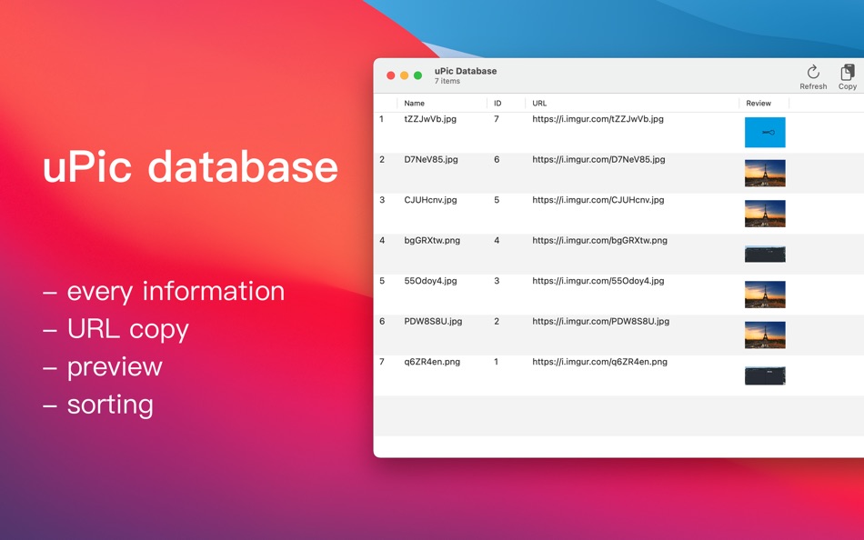Click URL https://i.imgur.com/q6ZR4en.png
This screenshot has width=864, height=540.
[x=599, y=362]
